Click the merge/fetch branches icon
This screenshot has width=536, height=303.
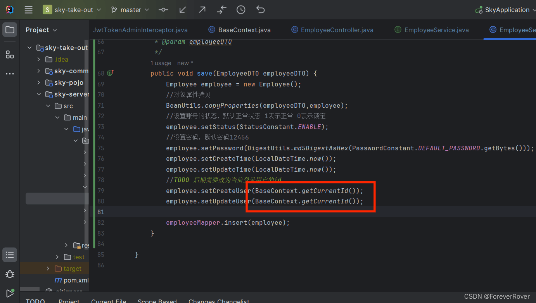point(221,10)
